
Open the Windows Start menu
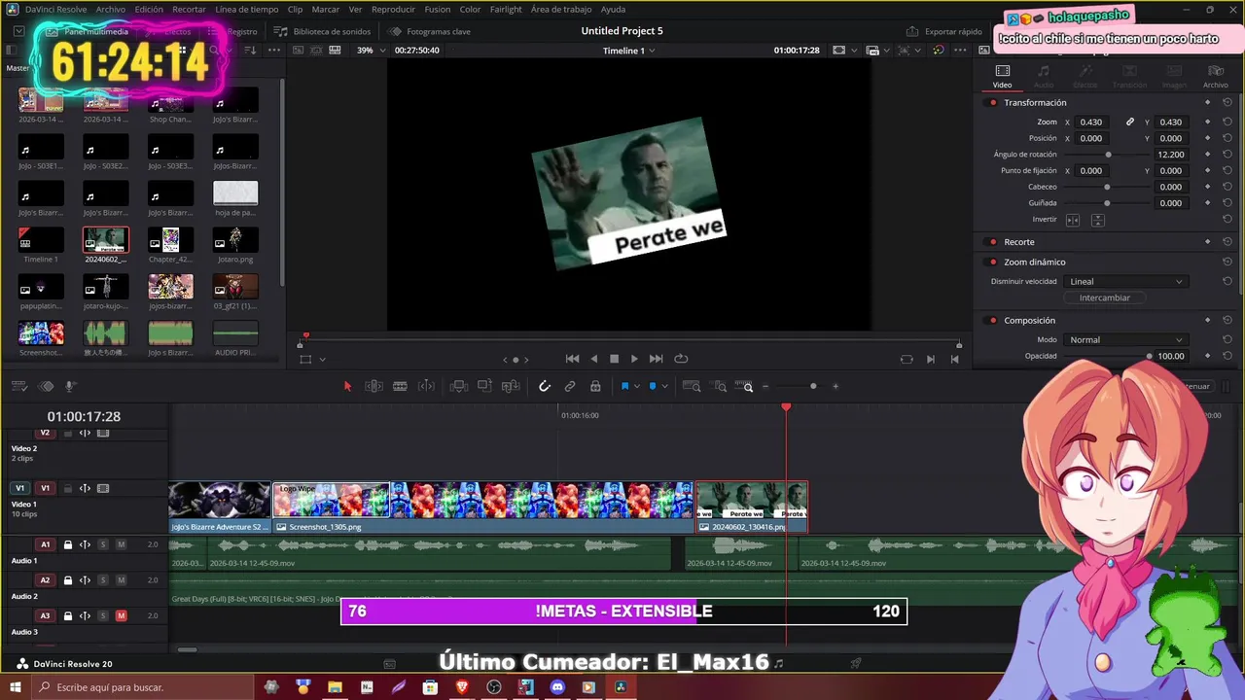point(16,687)
